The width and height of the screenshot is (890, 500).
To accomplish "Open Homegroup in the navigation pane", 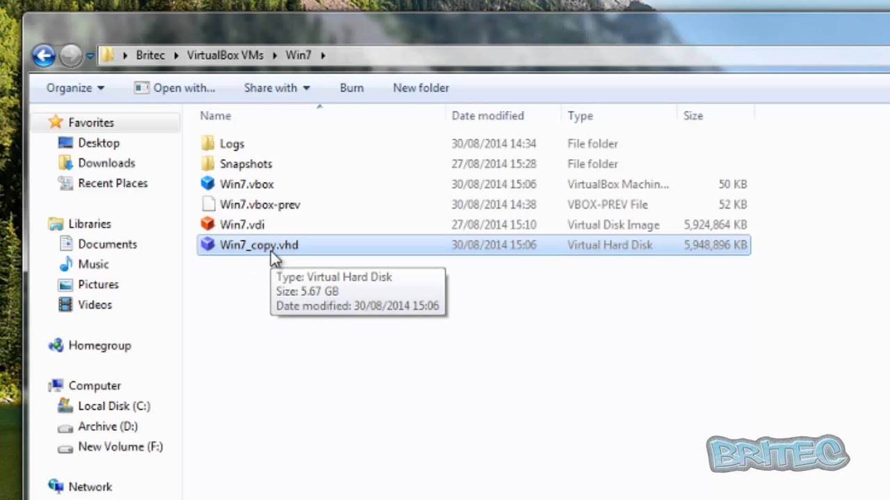I will pos(99,346).
